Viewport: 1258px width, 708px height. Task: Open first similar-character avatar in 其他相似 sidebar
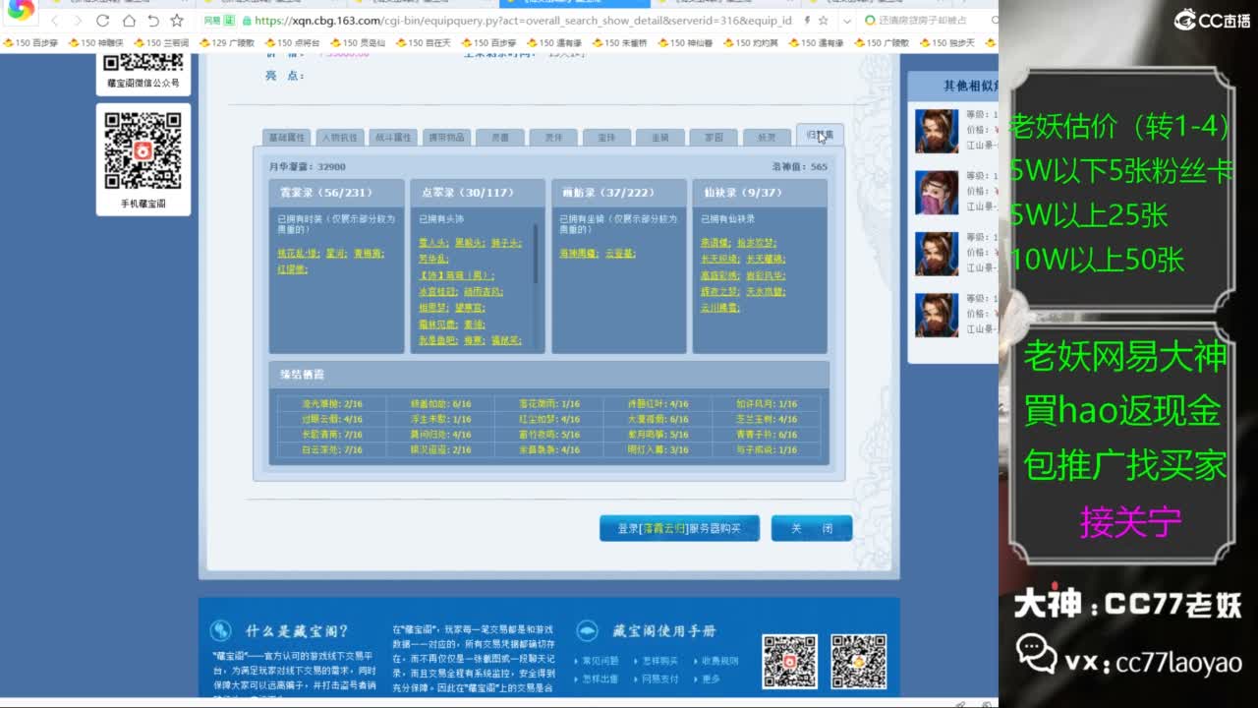pos(937,131)
